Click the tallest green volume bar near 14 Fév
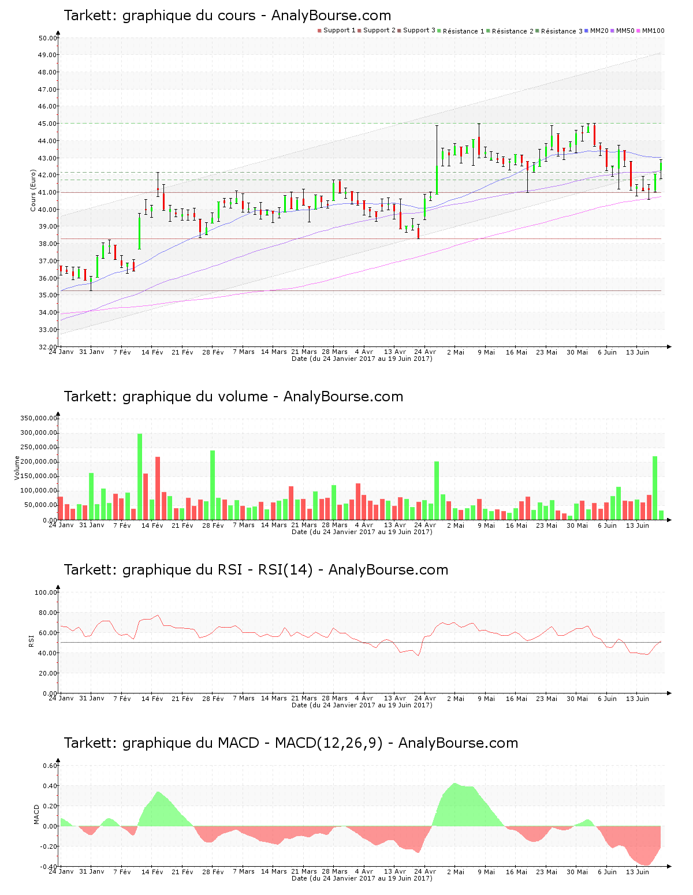 (x=140, y=476)
